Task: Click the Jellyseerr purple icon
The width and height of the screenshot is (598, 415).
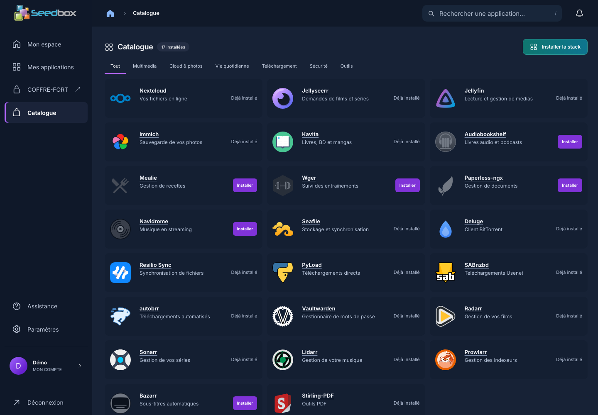Action: tap(283, 98)
